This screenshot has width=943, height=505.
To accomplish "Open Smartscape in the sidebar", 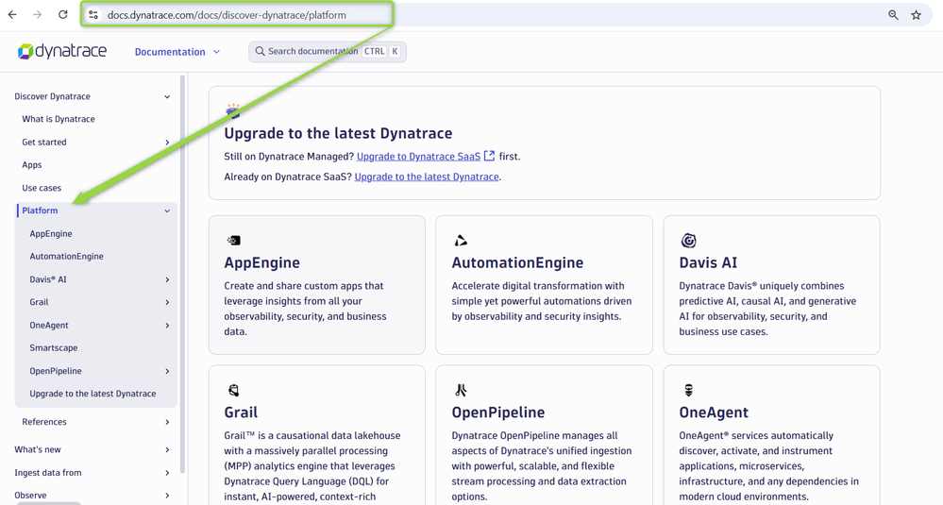I will coord(54,347).
